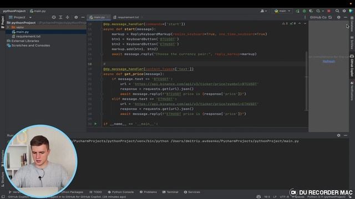355x199 pixels.
Task: Click the UTF-8 encoding in status bar
Action: [x=284, y=197]
